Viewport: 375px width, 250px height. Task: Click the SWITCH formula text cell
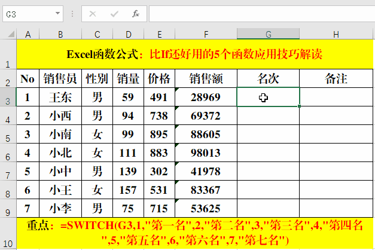click(x=196, y=233)
